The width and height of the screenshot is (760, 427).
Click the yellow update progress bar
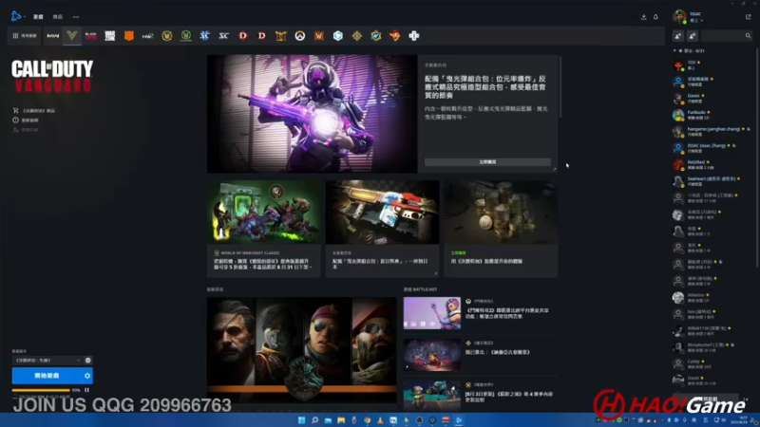click(x=41, y=390)
